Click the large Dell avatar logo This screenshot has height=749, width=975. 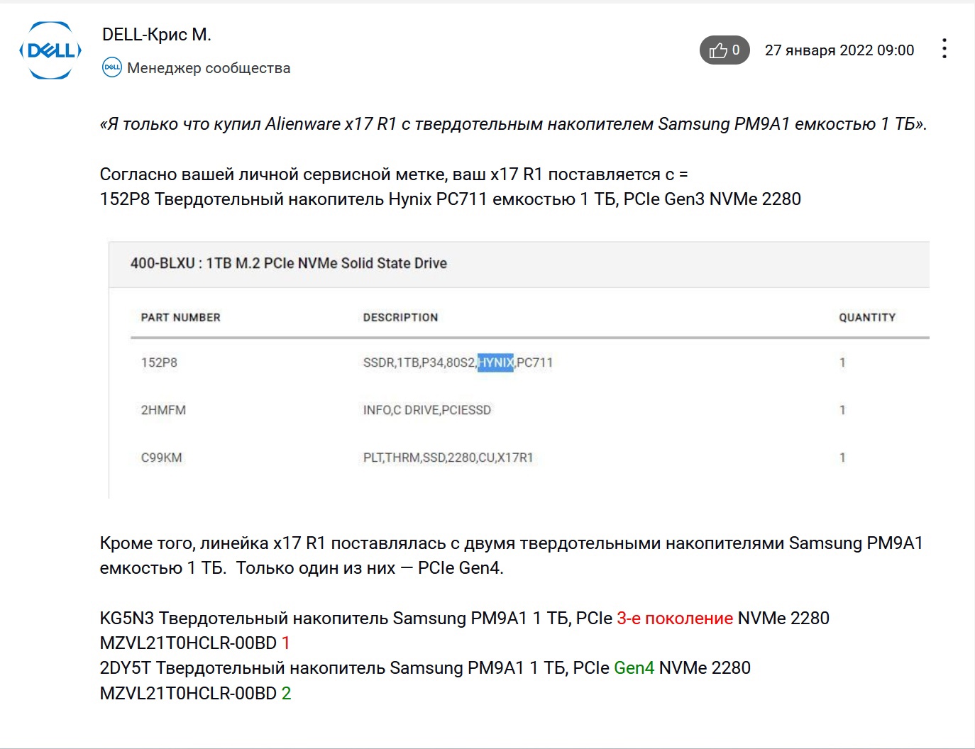point(50,50)
